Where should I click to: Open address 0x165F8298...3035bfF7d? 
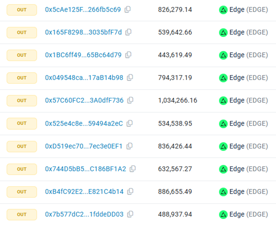point(83,32)
